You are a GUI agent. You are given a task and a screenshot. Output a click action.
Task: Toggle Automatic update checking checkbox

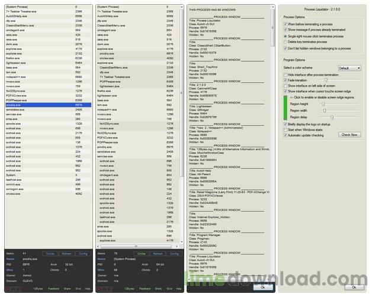pos(286,135)
